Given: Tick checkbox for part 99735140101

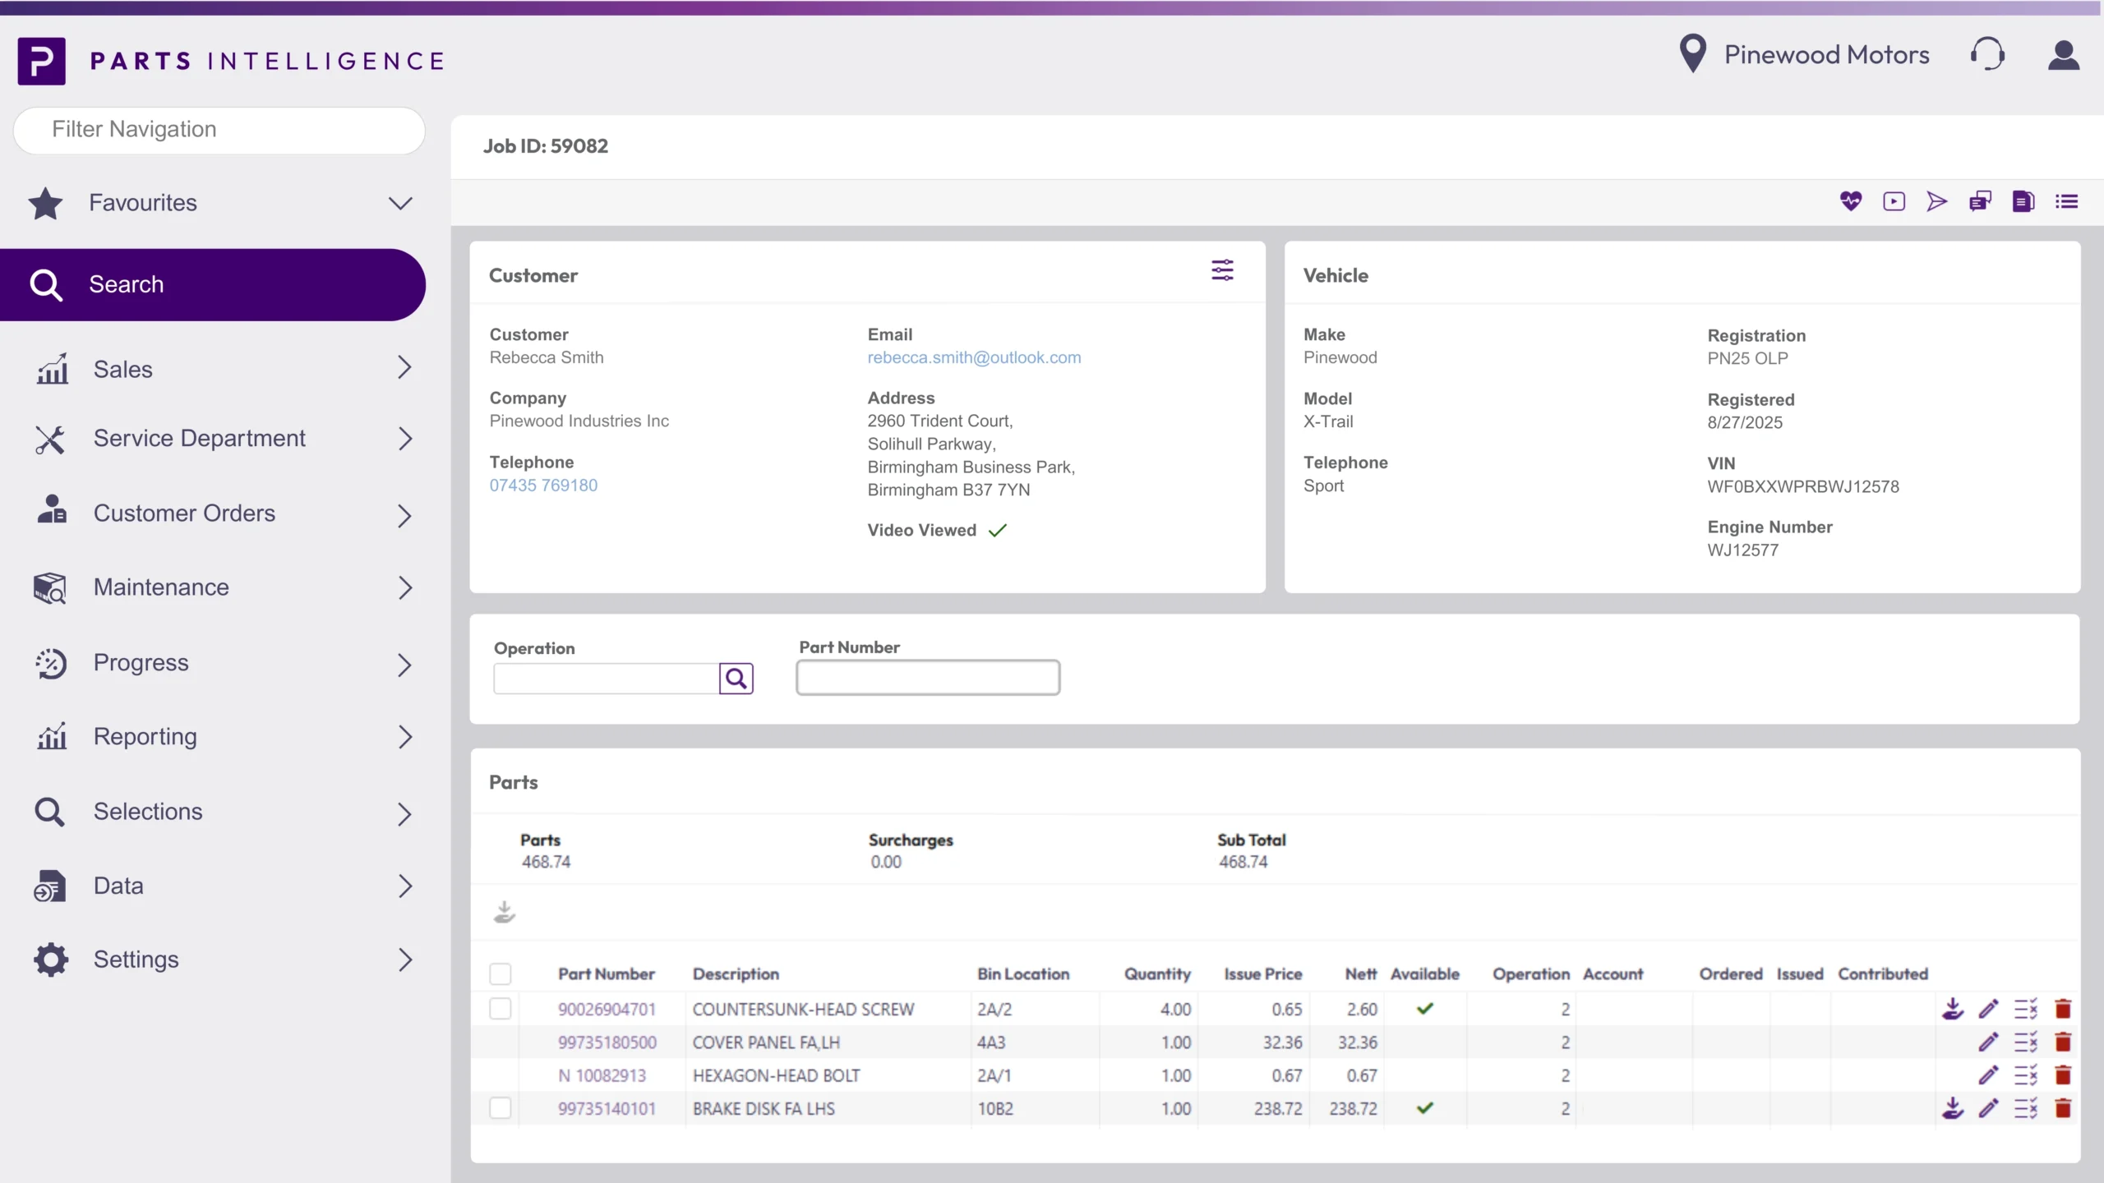Looking at the screenshot, I should pos(500,1108).
